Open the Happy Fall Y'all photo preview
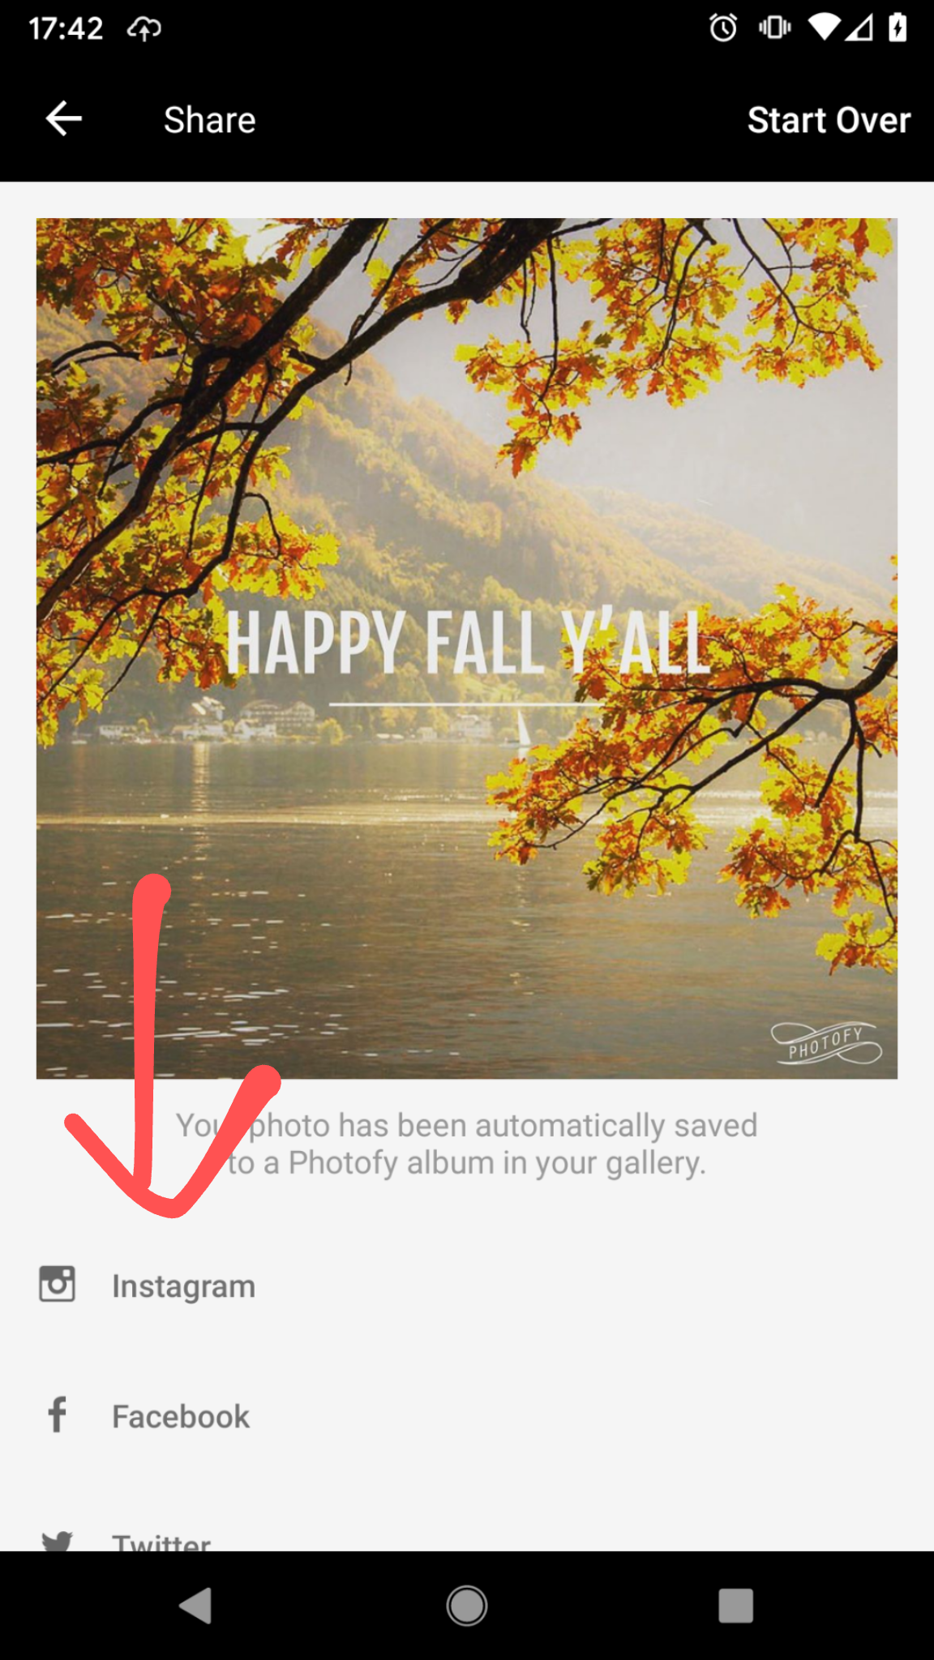The height and width of the screenshot is (1660, 934). click(x=467, y=648)
